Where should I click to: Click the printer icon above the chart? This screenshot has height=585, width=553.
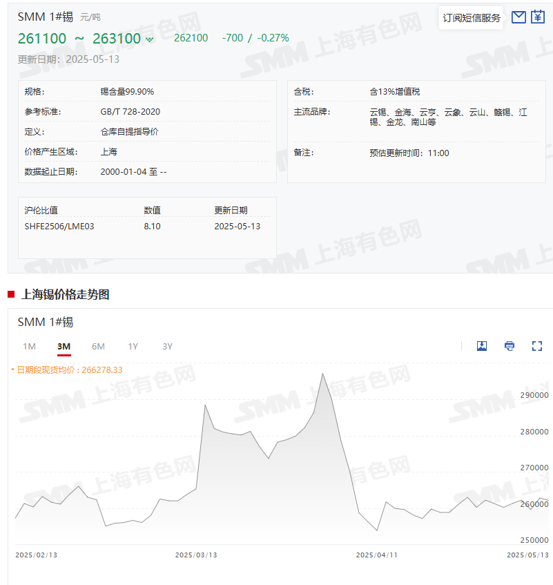pyautogui.click(x=510, y=346)
